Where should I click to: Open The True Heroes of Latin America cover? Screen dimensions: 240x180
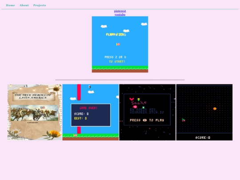coord(35,112)
